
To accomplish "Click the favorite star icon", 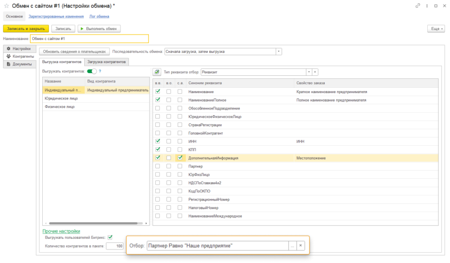I will pos(7,6).
